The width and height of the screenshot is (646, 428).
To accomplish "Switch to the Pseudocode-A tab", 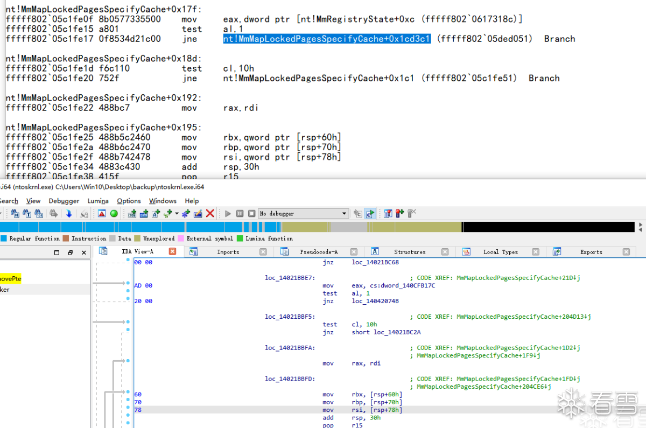I will (319, 251).
